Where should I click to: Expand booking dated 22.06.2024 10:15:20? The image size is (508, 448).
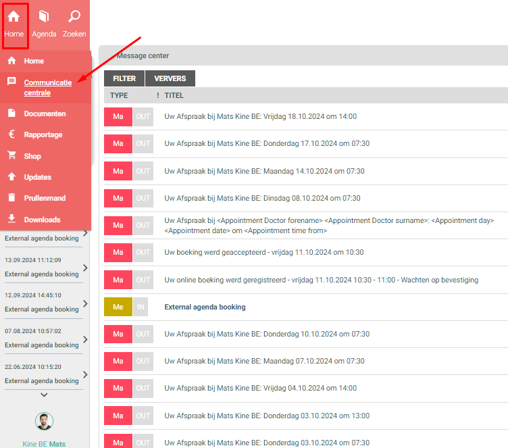coord(85,375)
